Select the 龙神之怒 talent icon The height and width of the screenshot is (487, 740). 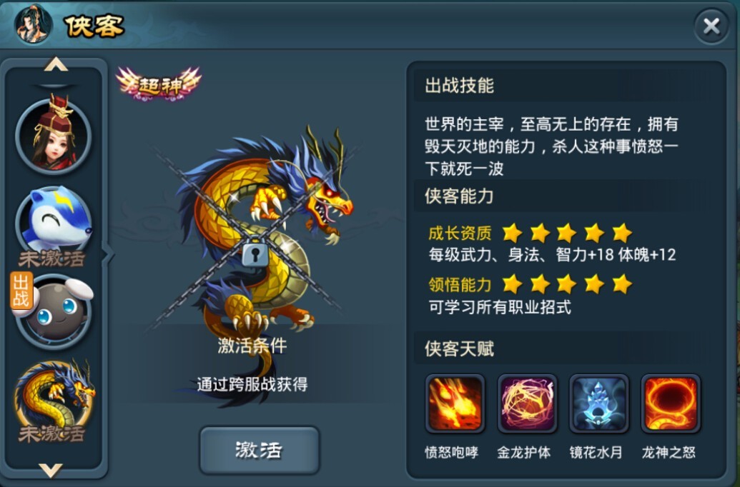tap(671, 403)
